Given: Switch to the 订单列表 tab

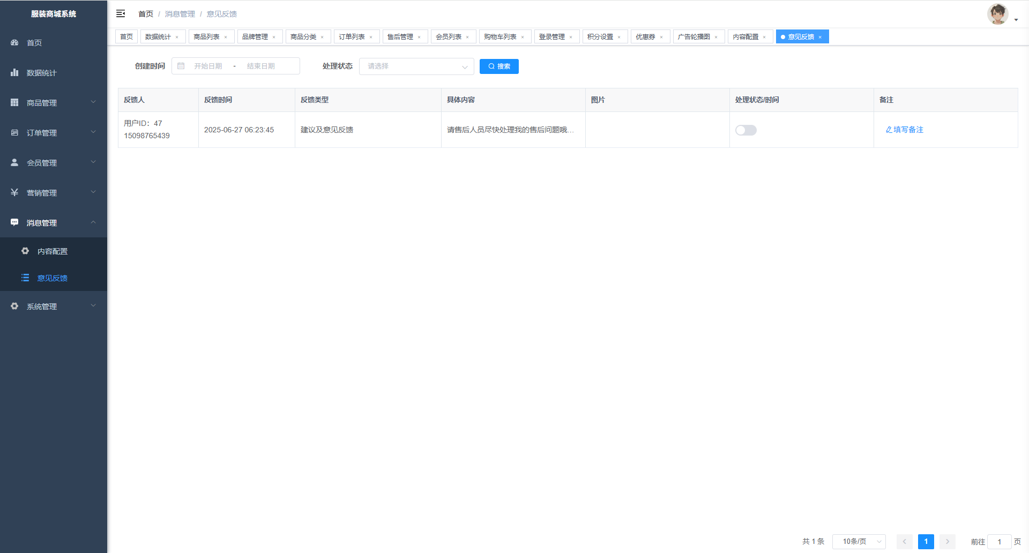Looking at the screenshot, I should [x=352, y=36].
